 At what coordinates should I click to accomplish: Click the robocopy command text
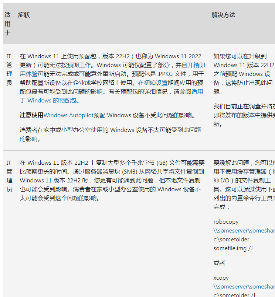click(226, 221)
